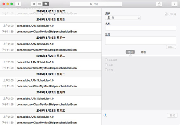This screenshot has width=180, height=125.
Task: Select Adobe Scheduler job under 1月19日
Action: coord(51,44)
